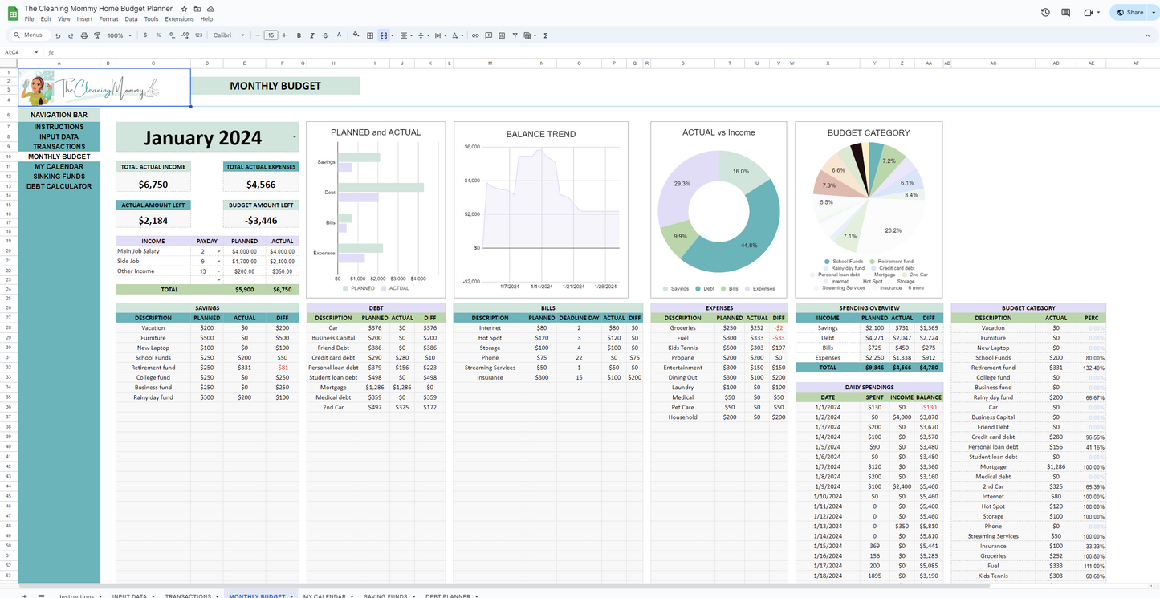Viewport: 1160px width, 598px height.
Task: Toggle bold formatting
Action: tap(299, 35)
